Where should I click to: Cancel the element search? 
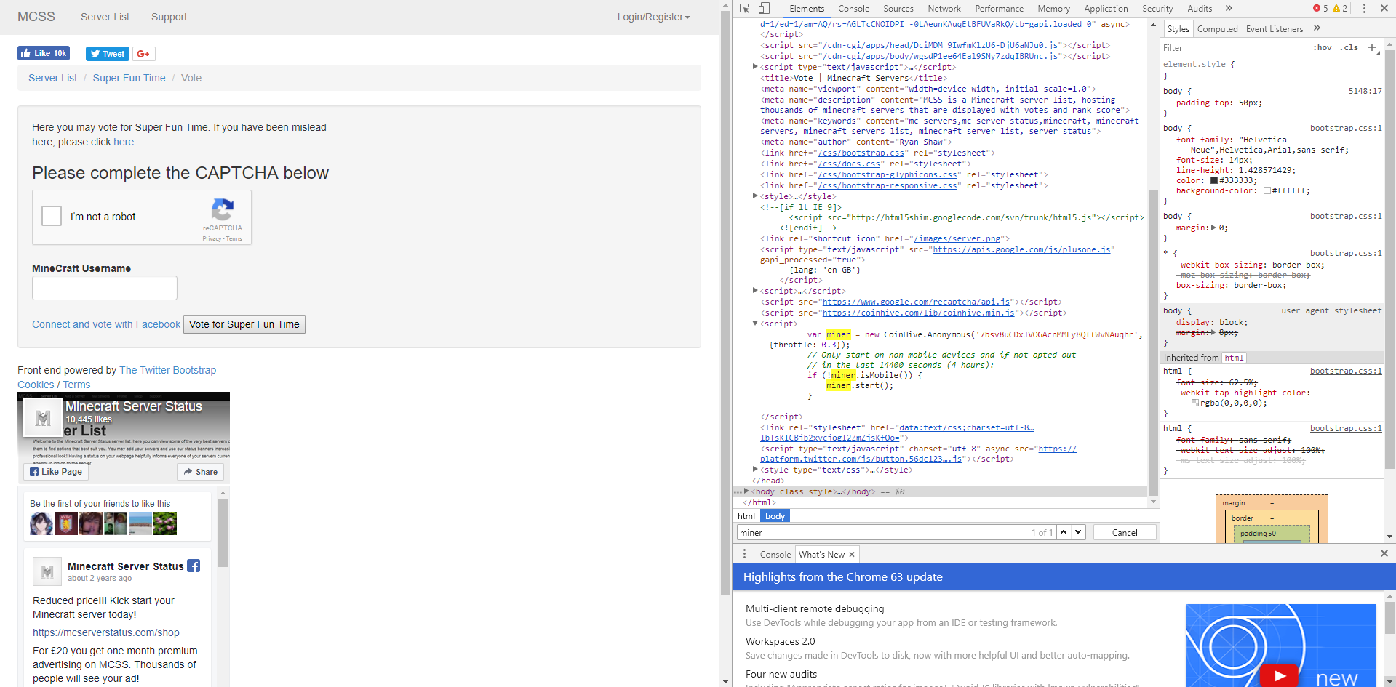coord(1125,532)
